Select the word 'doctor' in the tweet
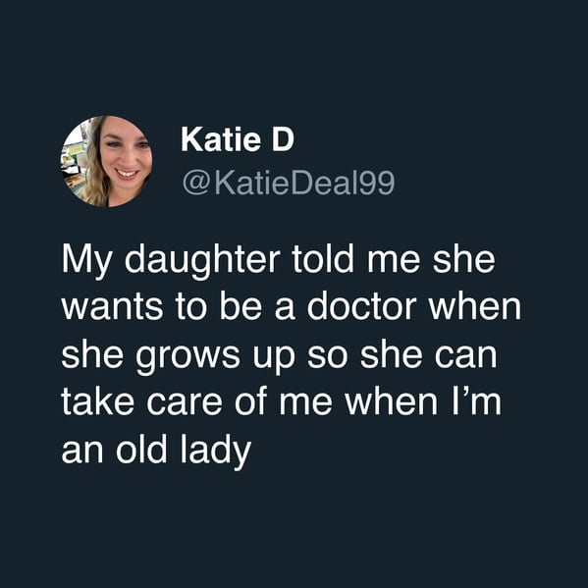 click(361, 306)
